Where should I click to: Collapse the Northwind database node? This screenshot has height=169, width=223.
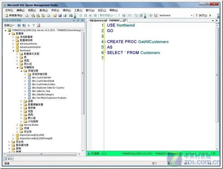pyautogui.click(x=13, y=50)
